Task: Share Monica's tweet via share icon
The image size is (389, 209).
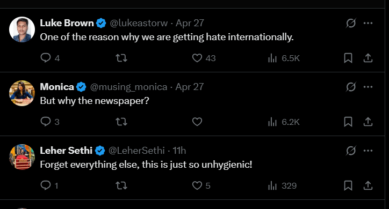Action: pos(368,122)
